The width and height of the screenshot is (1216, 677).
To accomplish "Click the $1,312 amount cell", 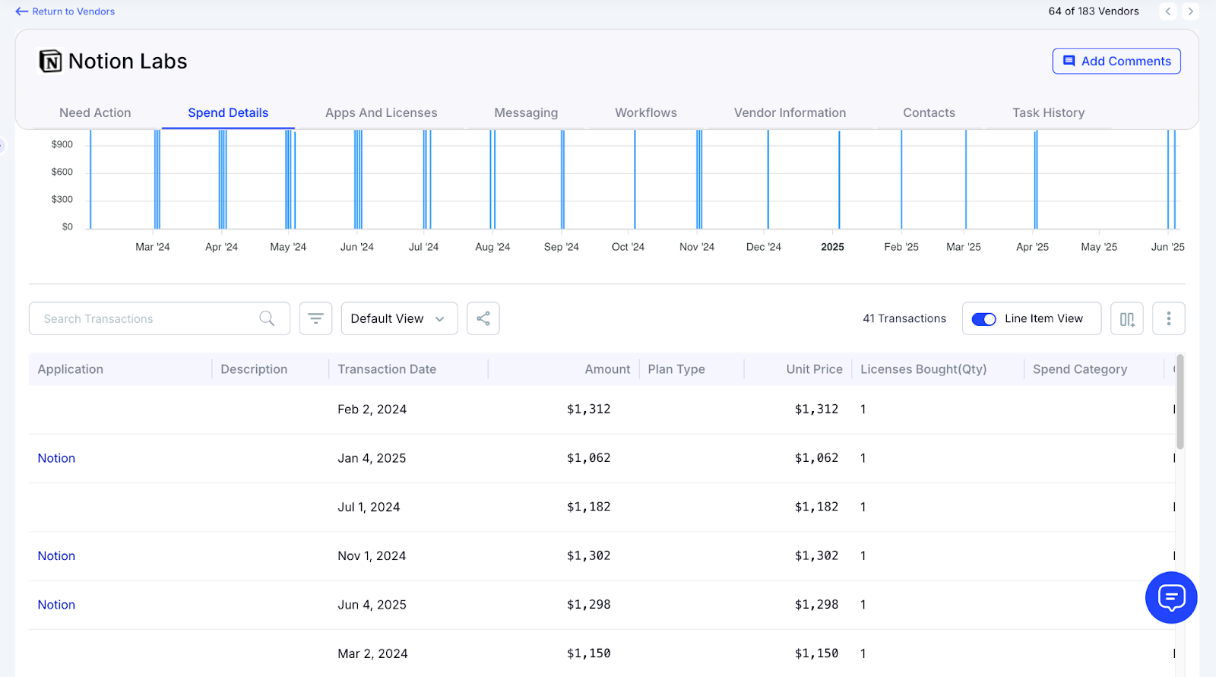I will coord(589,409).
